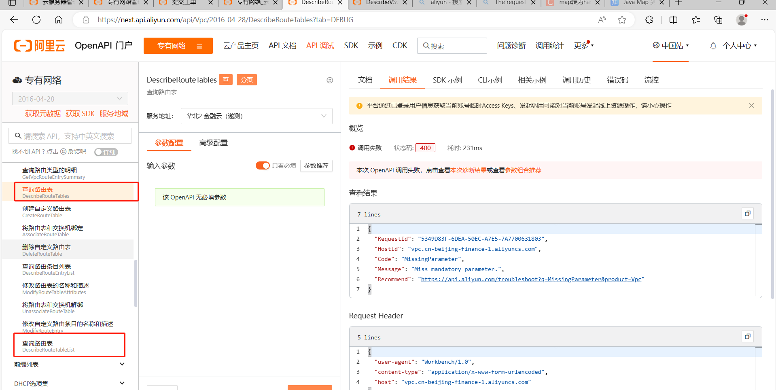Open the 专有网络 product menu button
This screenshot has height=390, width=776.
pos(178,46)
